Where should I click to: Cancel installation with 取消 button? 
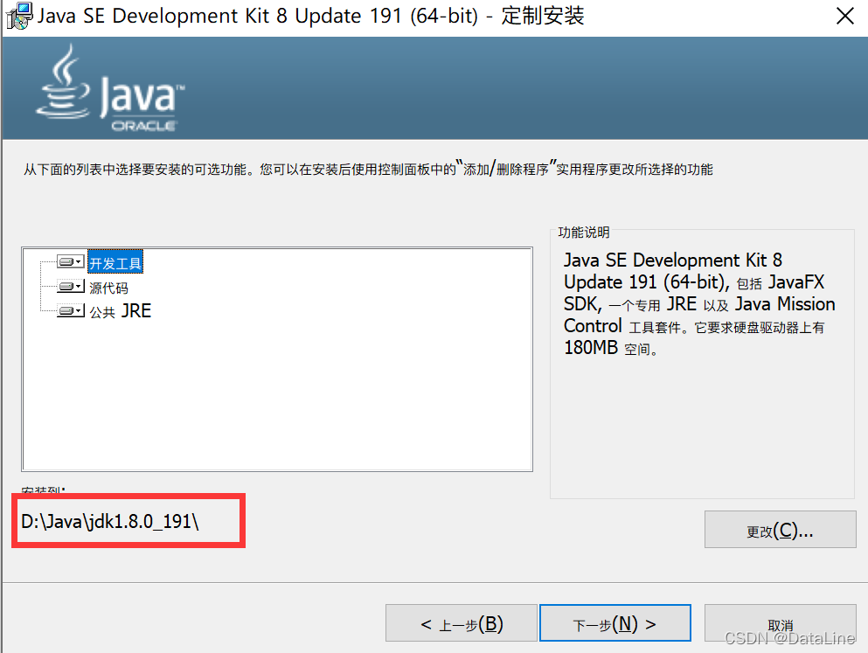pos(780,623)
